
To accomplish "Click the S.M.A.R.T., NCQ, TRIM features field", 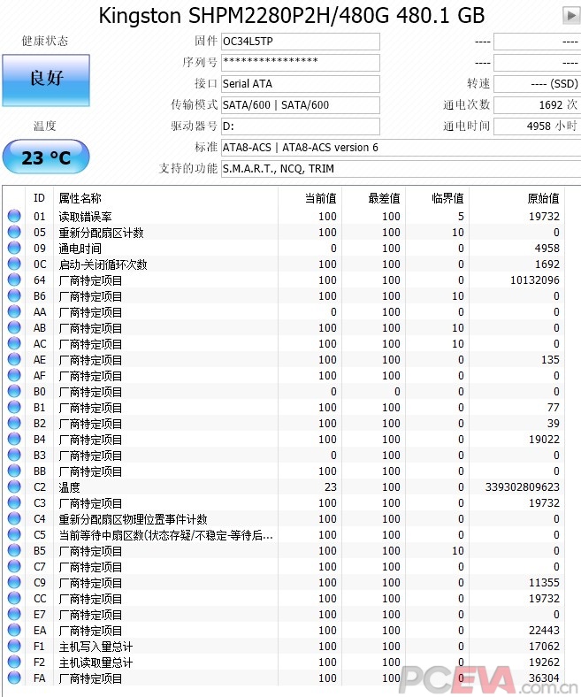I will (401, 168).
